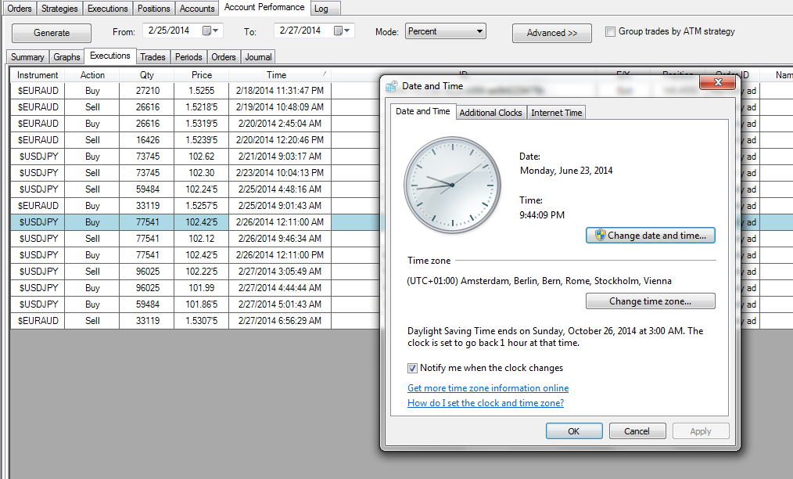Click price cell 102.24'5
This screenshot has width=793, height=479.
pos(201,189)
